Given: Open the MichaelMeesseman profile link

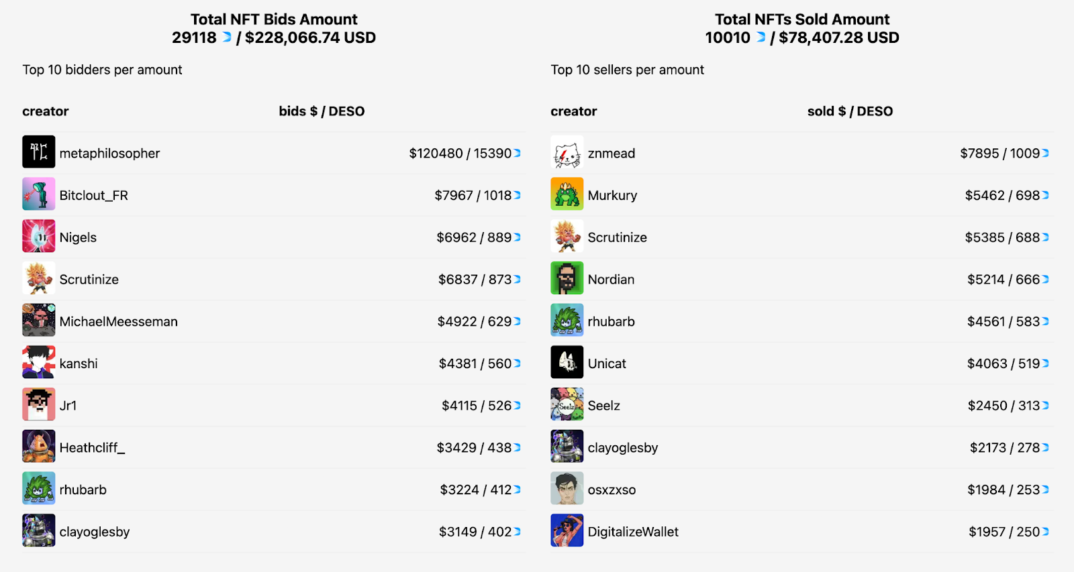Looking at the screenshot, I should [x=118, y=322].
